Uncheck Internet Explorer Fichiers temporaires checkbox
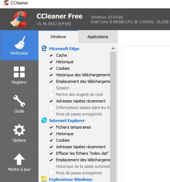 coord(51,127)
